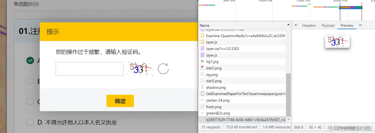Select the kj36977629-7748 captcha request row
The width and height of the screenshot is (375, 133).
[x=243, y=120]
